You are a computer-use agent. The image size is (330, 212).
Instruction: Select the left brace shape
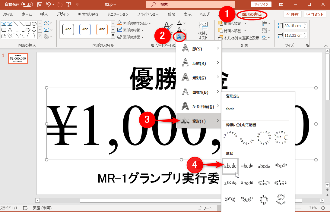click(x=28, y=36)
